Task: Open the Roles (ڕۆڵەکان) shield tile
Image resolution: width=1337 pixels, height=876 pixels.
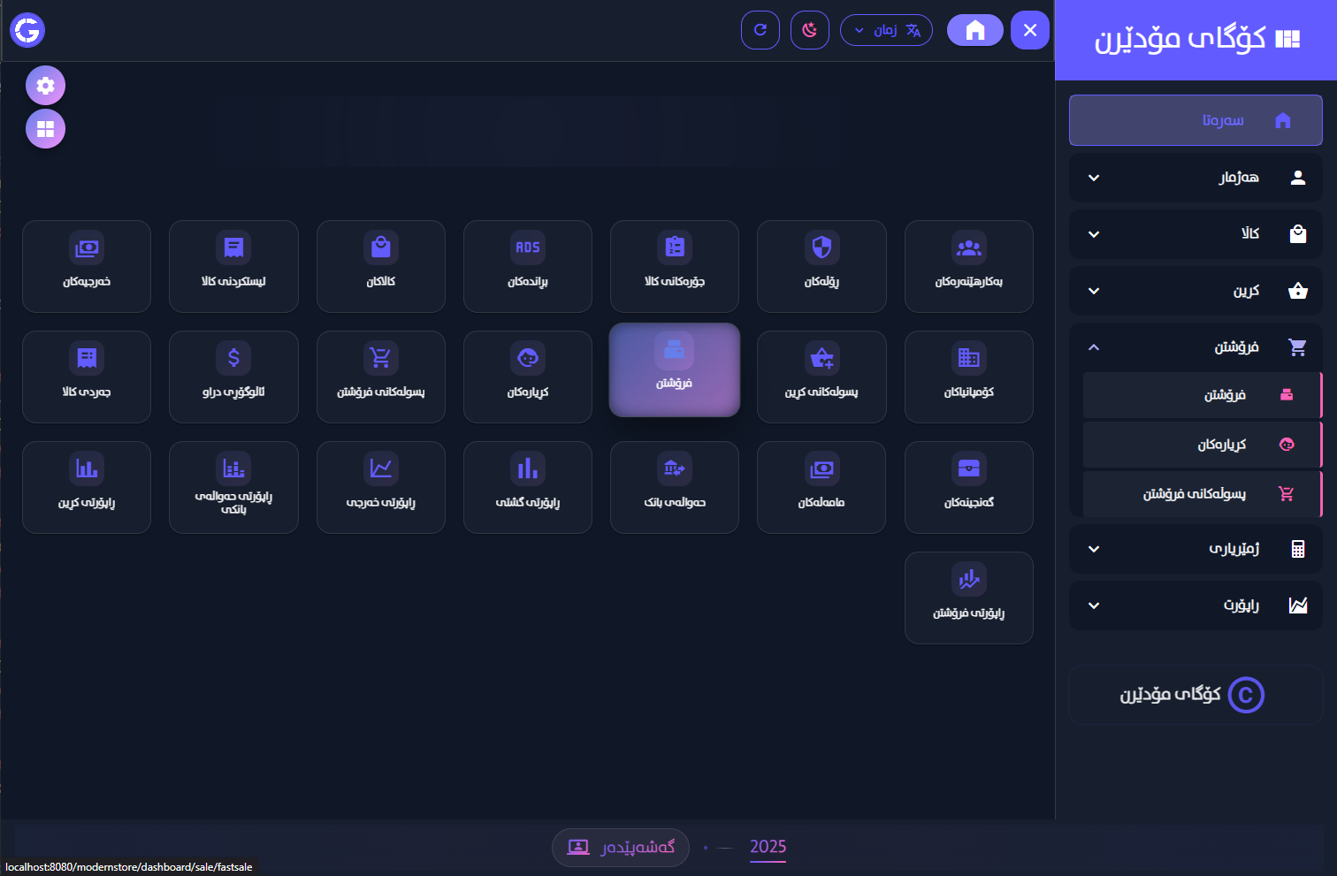Action: 821,265
